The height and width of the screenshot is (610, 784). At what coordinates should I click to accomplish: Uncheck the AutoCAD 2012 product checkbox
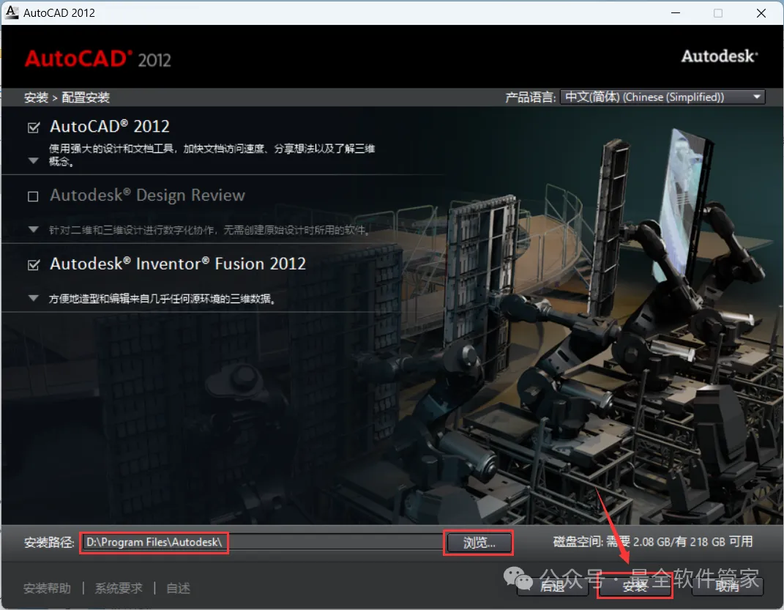[x=34, y=128]
